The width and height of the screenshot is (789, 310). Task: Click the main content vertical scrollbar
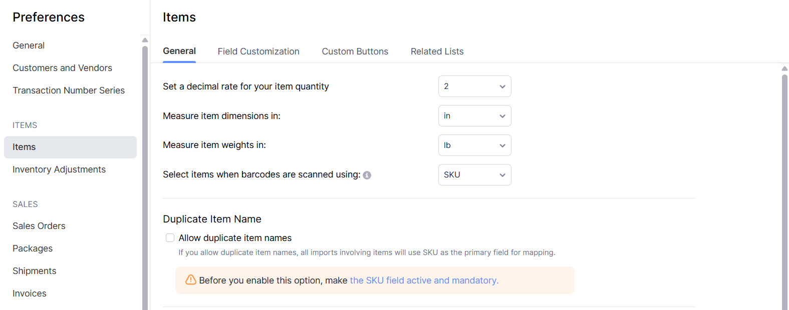point(784,190)
